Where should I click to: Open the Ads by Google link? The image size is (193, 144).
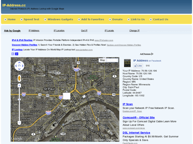click(12, 31)
